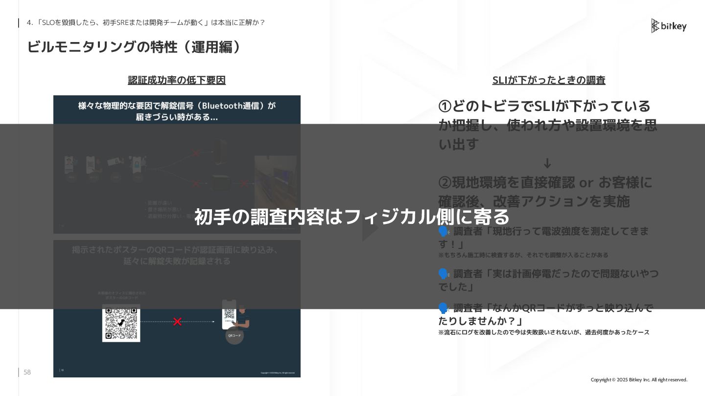Viewport: 705px width, 396px height.
Task: Click the note '※もちろん施工時に検査するが…'
Action: point(523,255)
